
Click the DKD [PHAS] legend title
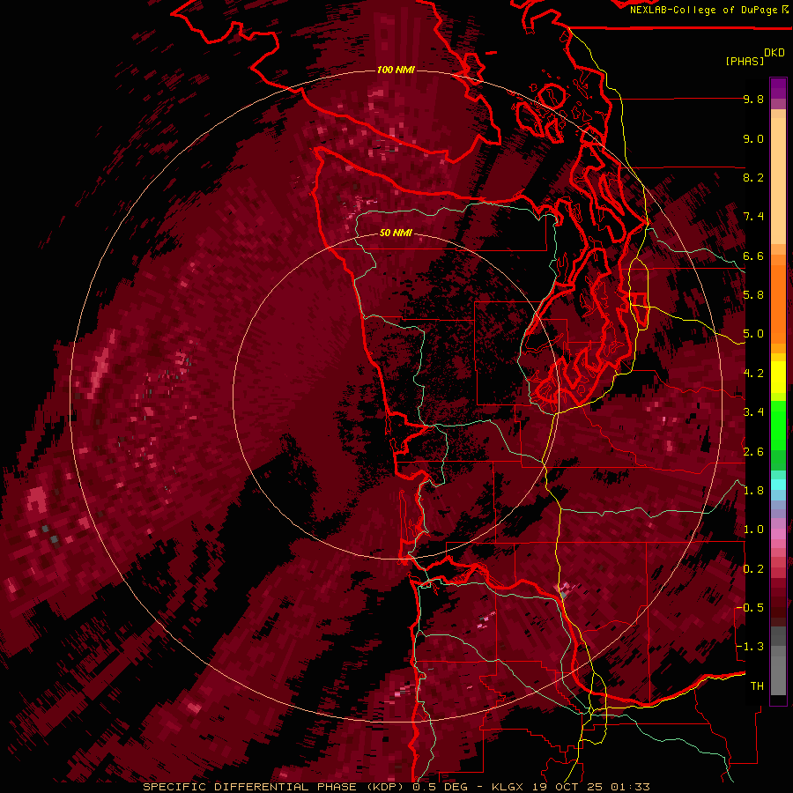tap(754, 56)
